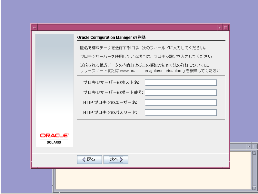Screen dimensions: 258x194
Task: Click the プロキシサーバーを使用している場合は instruction line
Action: point(147,57)
